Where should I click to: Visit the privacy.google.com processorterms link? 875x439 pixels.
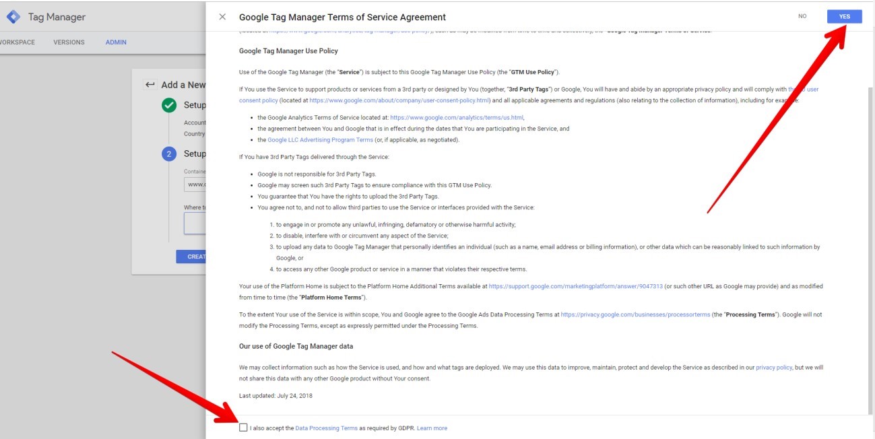(635, 314)
